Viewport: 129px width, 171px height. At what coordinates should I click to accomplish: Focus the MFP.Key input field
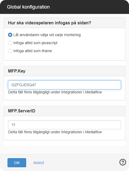pos(64,85)
